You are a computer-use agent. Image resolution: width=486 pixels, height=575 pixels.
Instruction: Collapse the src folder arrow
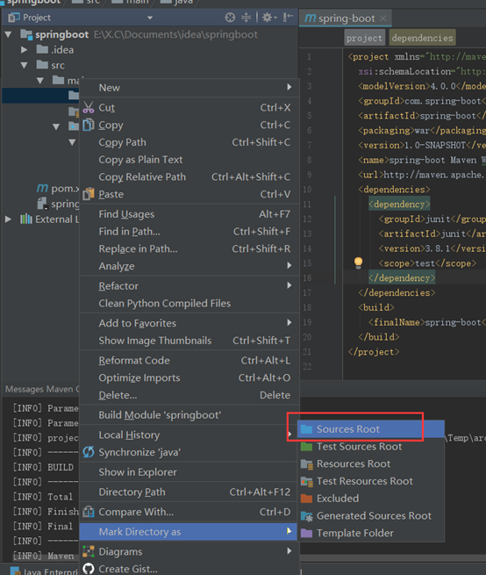pyautogui.click(x=25, y=65)
